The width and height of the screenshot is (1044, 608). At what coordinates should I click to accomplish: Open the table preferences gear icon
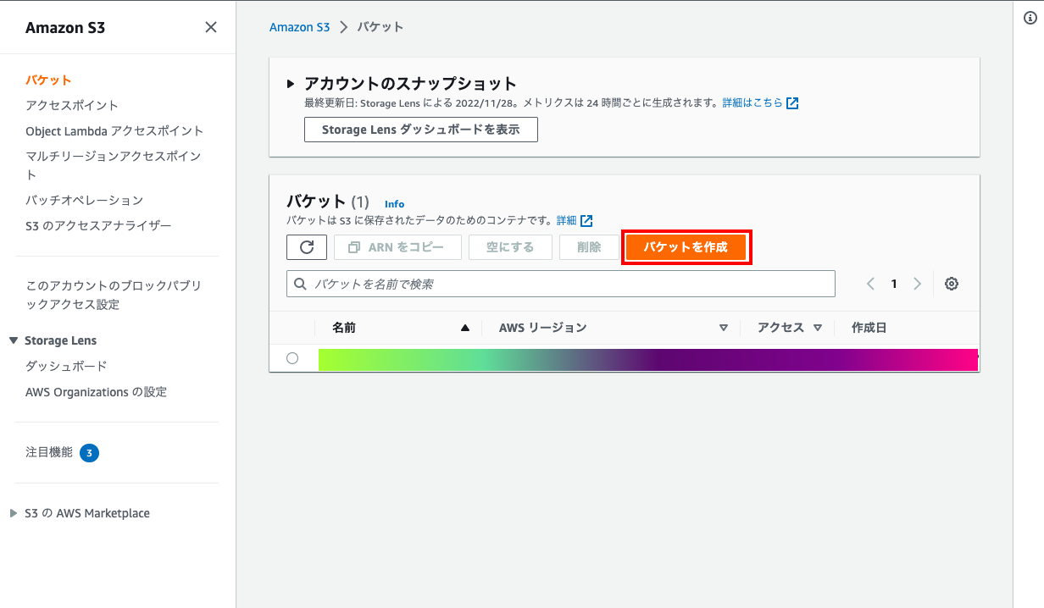[952, 285]
